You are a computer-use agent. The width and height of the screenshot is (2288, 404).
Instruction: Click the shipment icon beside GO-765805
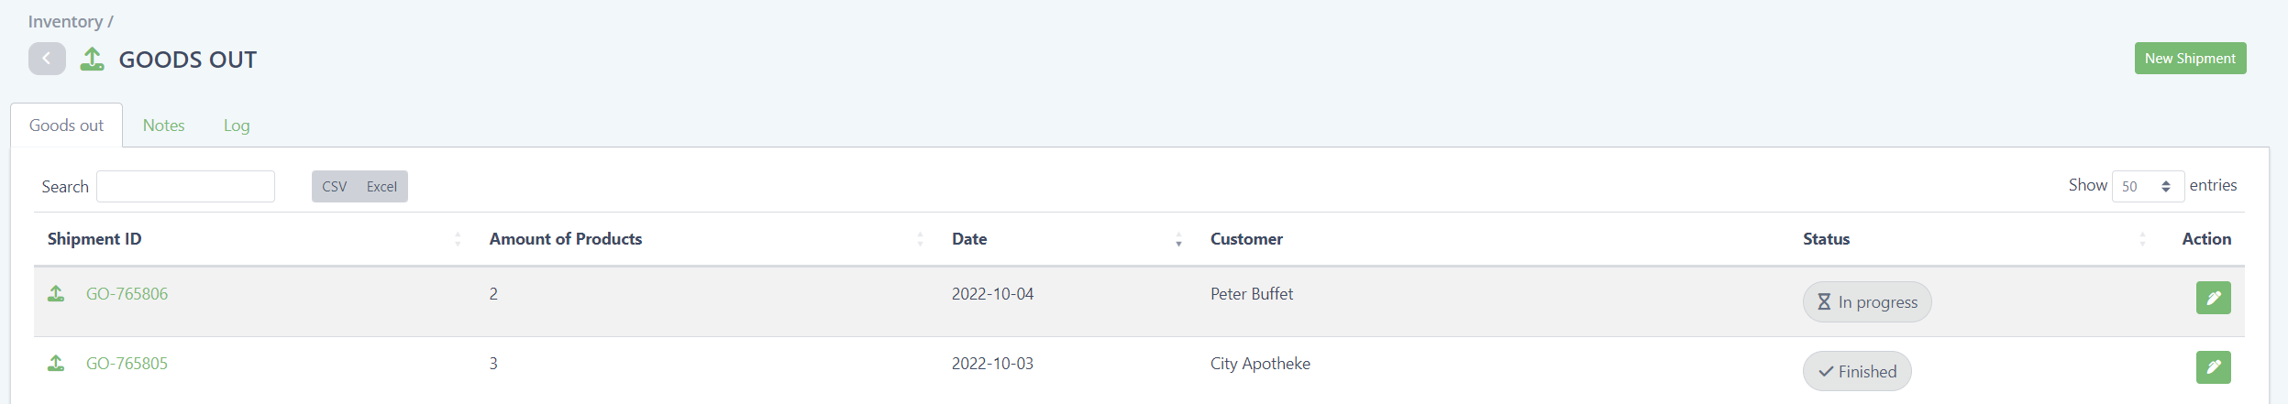coord(56,364)
